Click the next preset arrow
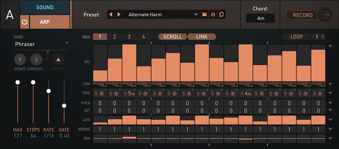Viewport: 339px width, 149px height. click(119, 14)
